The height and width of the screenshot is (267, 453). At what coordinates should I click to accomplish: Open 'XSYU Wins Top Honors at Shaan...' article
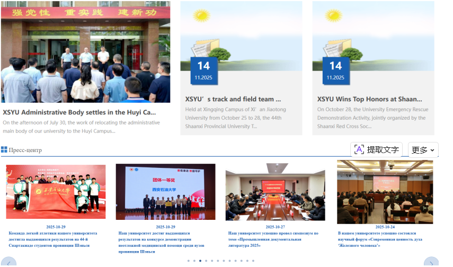click(369, 99)
